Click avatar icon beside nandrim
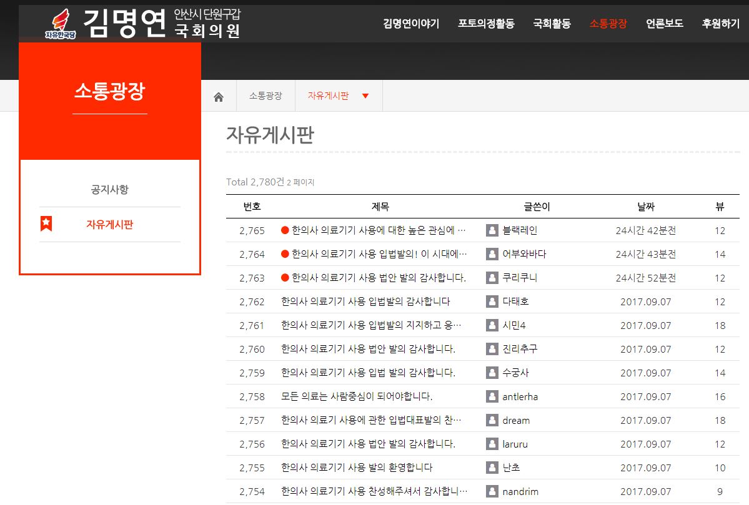749x505 pixels. click(492, 491)
